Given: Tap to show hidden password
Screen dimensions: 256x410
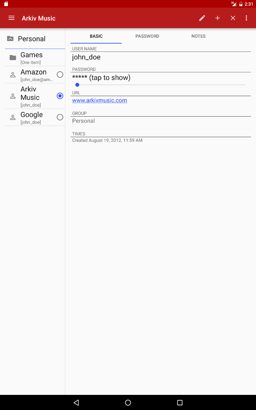Looking at the screenshot, I should [101, 78].
